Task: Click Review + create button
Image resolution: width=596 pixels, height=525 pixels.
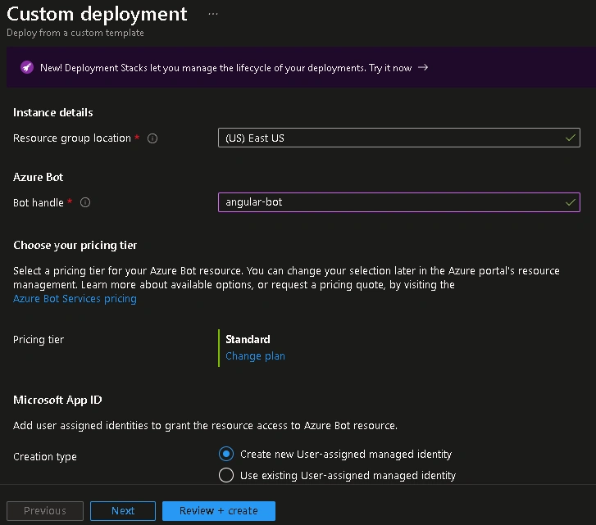Action: [219, 511]
